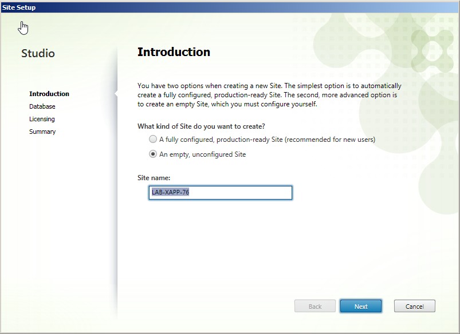
Task: Click the 'An empty, unconfigured Site' label text
Action: (x=202, y=154)
